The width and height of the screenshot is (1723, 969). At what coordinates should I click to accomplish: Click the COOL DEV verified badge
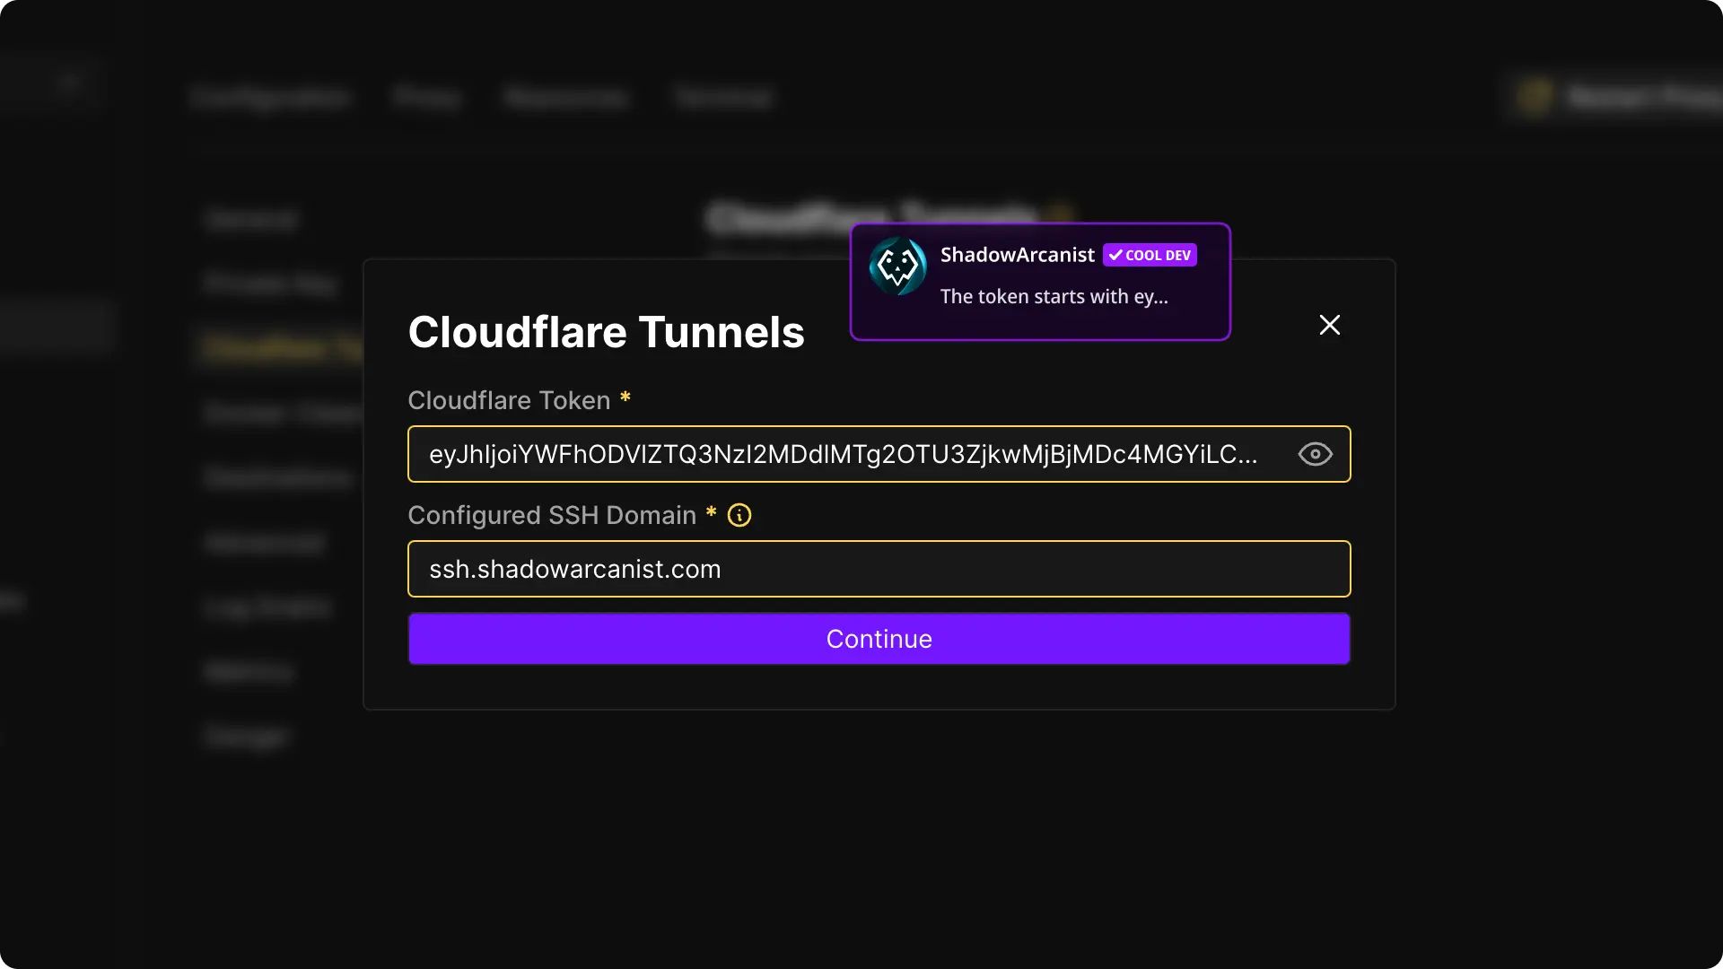click(1150, 255)
